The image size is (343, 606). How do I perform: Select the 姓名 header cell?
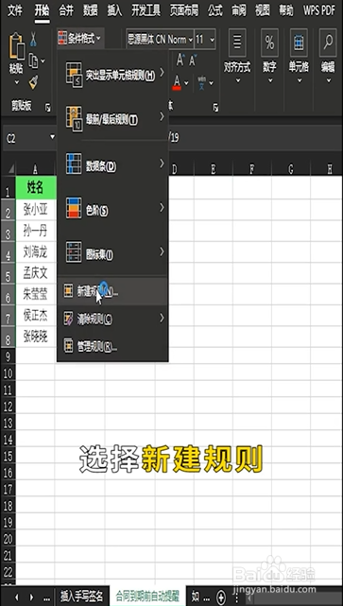tap(36, 188)
